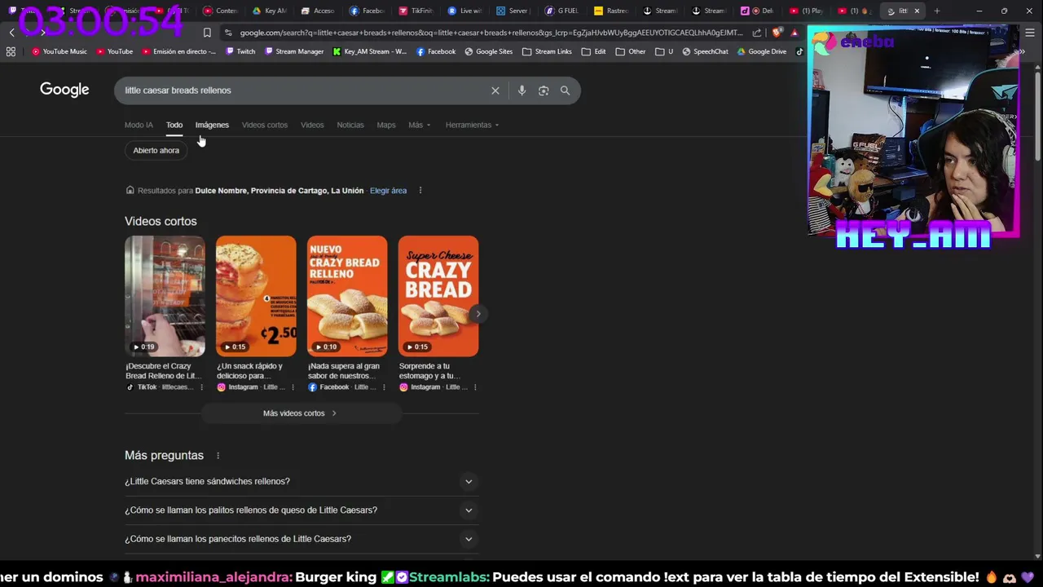
Task: Show next short videos with carousel arrow
Action: coord(478,314)
